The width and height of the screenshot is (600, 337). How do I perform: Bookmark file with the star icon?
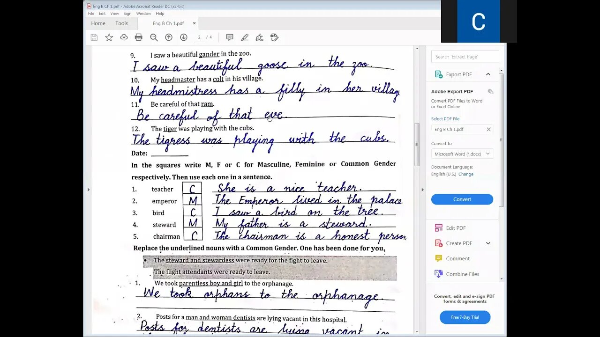click(109, 37)
